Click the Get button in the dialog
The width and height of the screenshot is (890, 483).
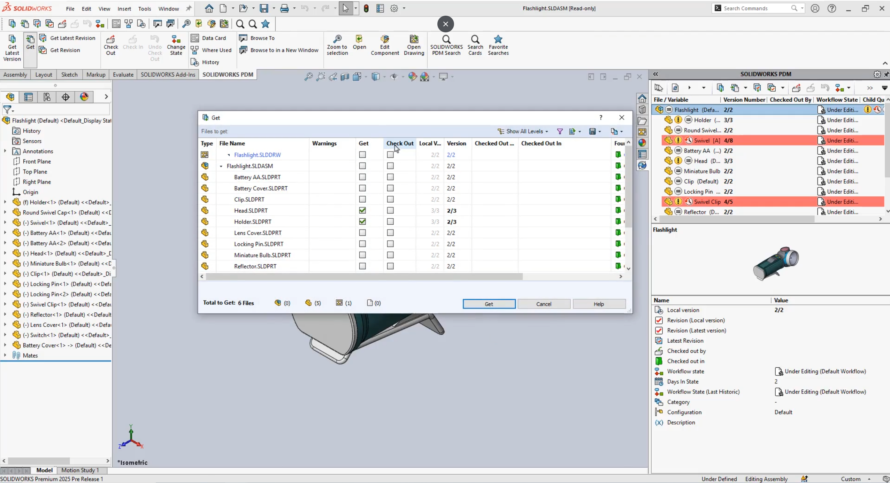[x=489, y=304]
